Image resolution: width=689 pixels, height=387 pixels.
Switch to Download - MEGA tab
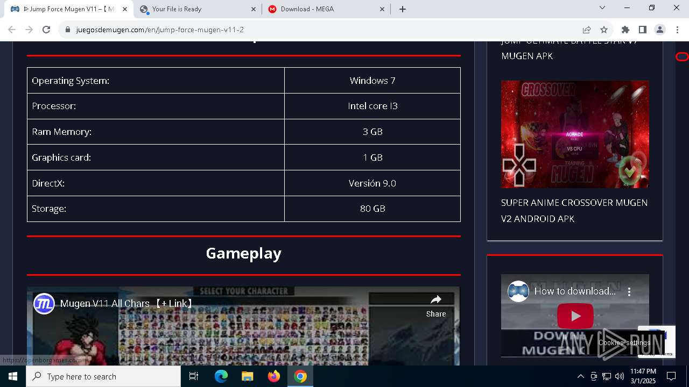coord(327,9)
